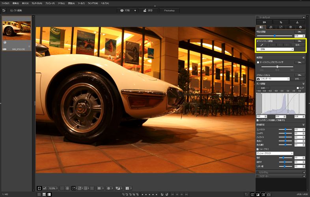Open the ツール(T) menu

point(81,4)
